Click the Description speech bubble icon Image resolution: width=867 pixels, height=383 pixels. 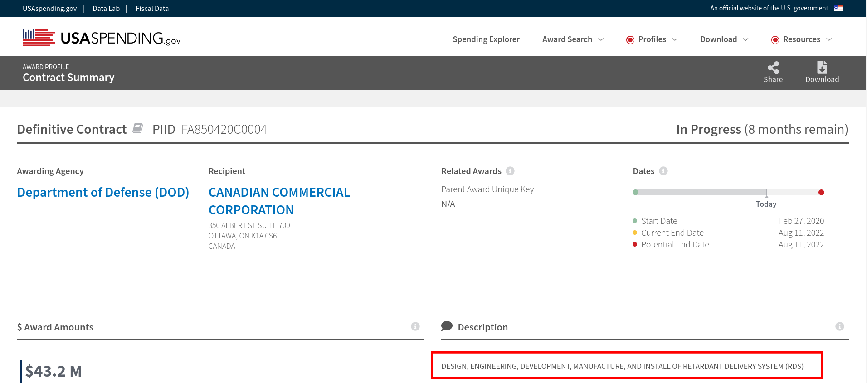pos(447,326)
